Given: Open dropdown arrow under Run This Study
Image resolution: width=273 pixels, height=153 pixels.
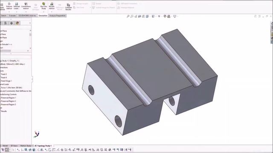Looking at the screenshot, I should (44, 12).
